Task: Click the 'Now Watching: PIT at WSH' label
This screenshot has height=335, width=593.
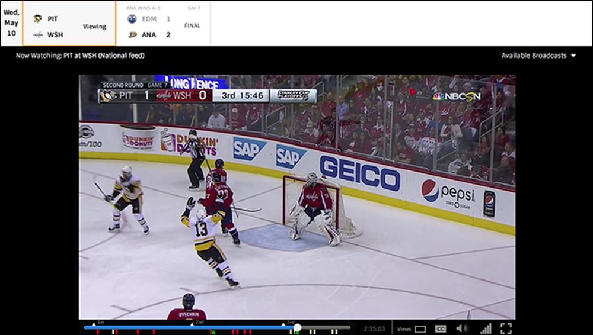Action: 80,56
